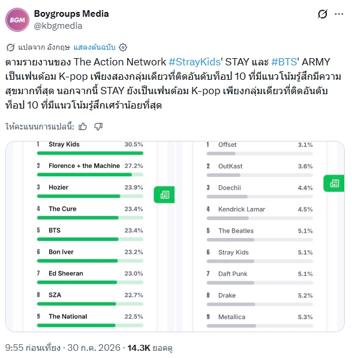Open the #StrayKids hashtag
The width and height of the screenshot is (352, 358).
(x=194, y=62)
